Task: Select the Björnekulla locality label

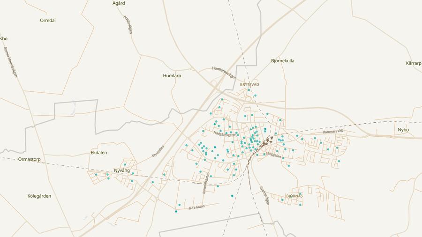Action: tap(283, 61)
